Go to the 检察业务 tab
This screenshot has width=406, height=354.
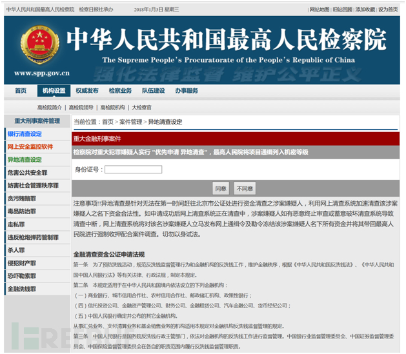click(120, 91)
